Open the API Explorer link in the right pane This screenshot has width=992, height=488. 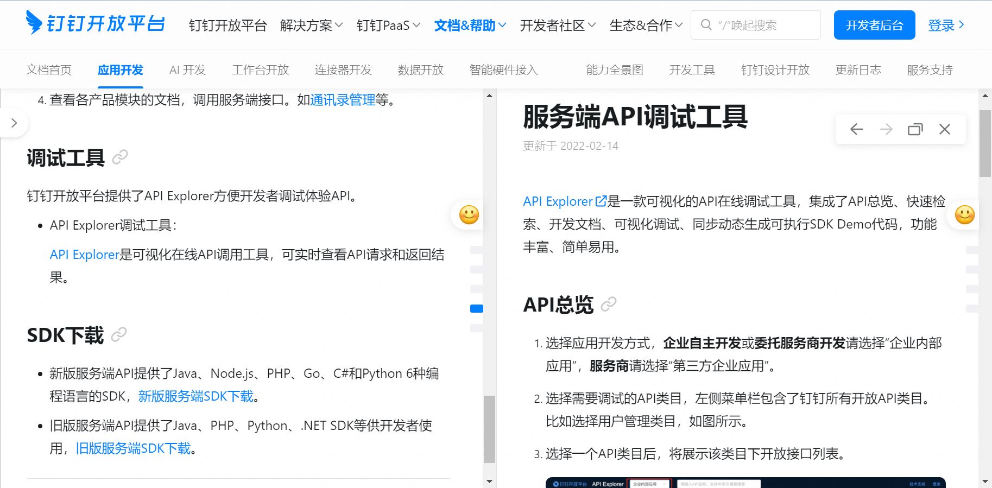tap(558, 201)
